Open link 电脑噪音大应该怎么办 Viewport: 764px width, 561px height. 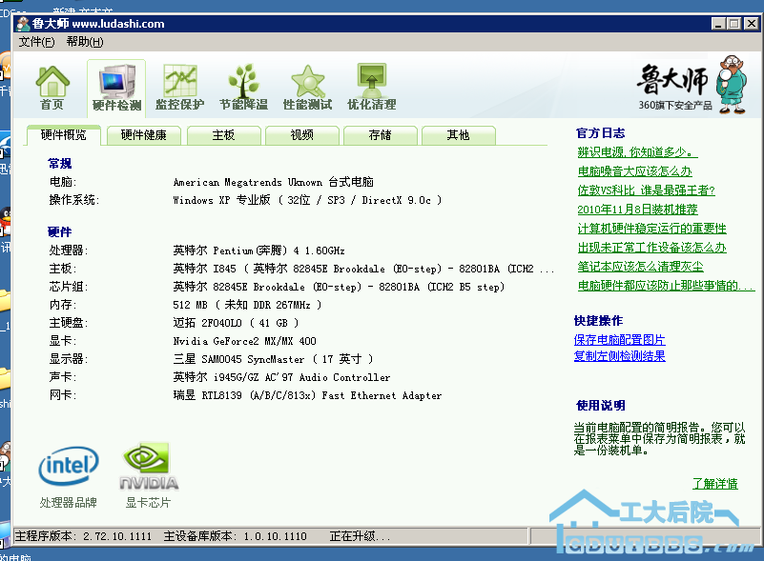tap(635, 171)
